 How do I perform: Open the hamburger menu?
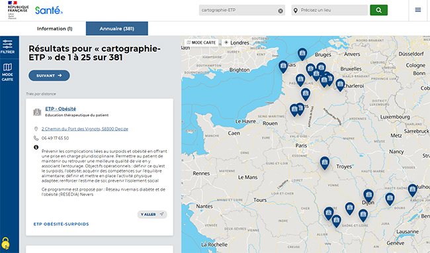click(417, 10)
